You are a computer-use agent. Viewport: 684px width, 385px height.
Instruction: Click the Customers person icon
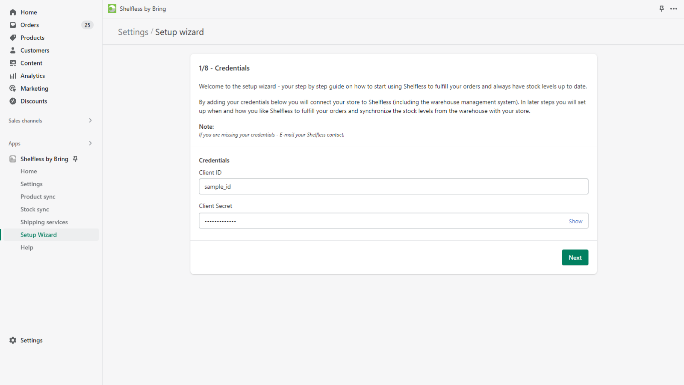pyautogui.click(x=13, y=50)
